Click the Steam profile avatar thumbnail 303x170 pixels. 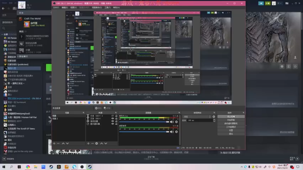pyautogui.click(x=22, y=5)
